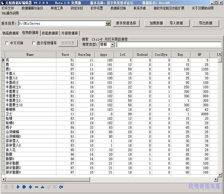Click the next record navigator arrow
Screen dimensions: 224x194
click(18, 187)
